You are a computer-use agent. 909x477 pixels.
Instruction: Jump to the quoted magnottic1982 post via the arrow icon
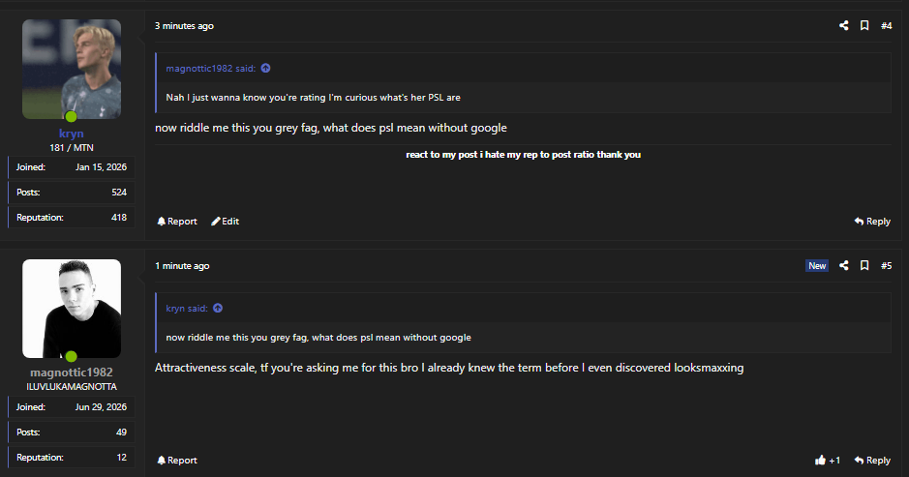pos(265,69)
